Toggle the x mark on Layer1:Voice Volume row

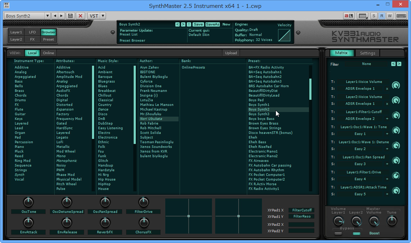coord(387,89)
